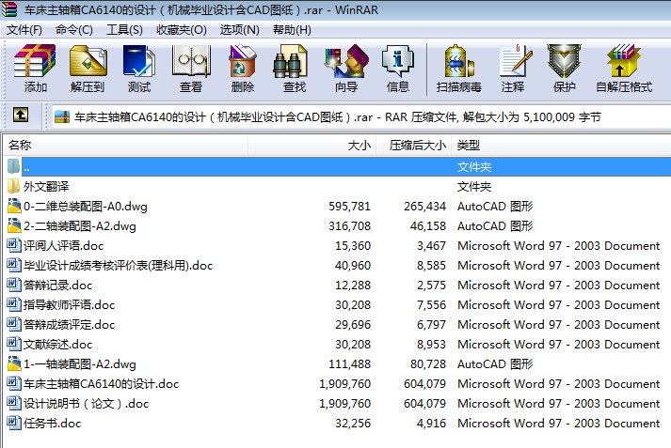Click packed size value 265,434
The image size is (671, 448).
coord(425,207)
